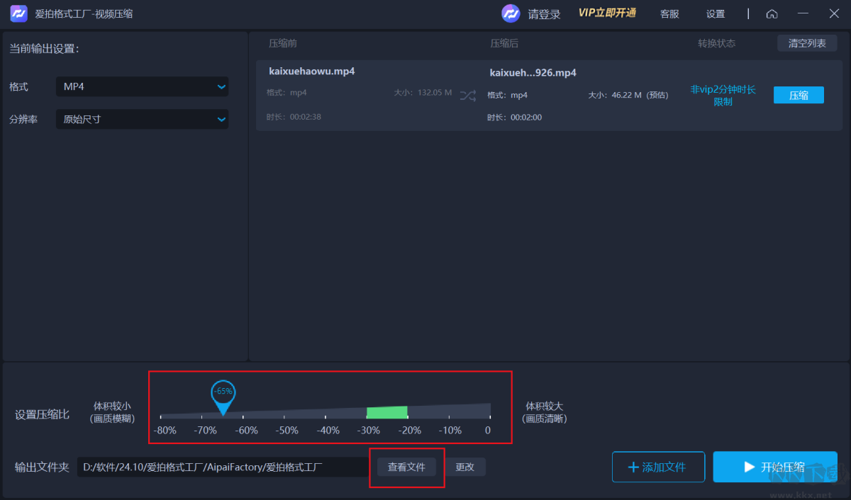The height and width of the screenshot is (500, 851).
Task: Select the 转换状态 column header
Action: tap(717, 42)
